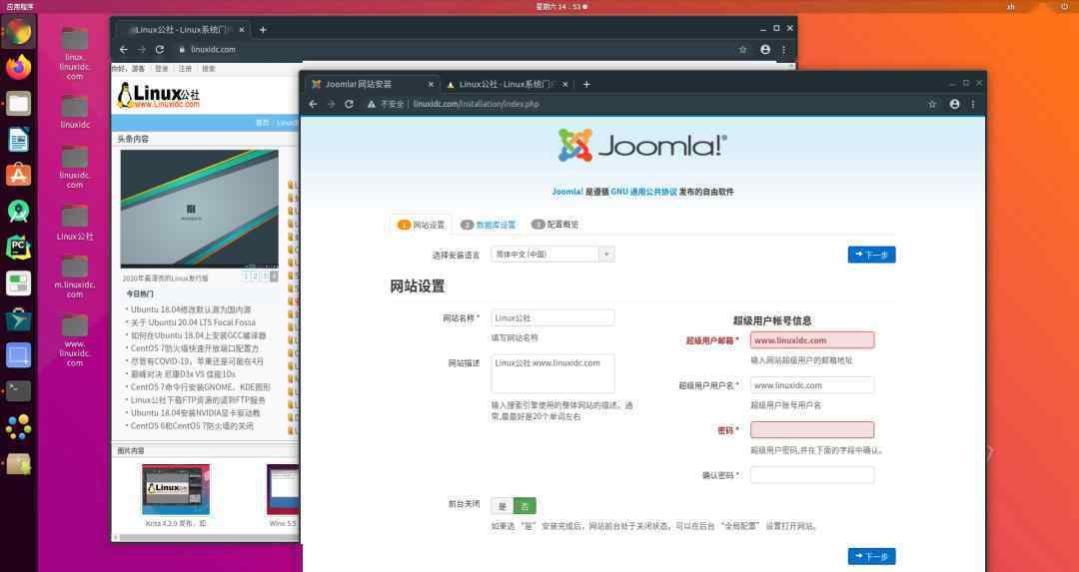Open 应用程序 menu in the top bar

point(20,6)
